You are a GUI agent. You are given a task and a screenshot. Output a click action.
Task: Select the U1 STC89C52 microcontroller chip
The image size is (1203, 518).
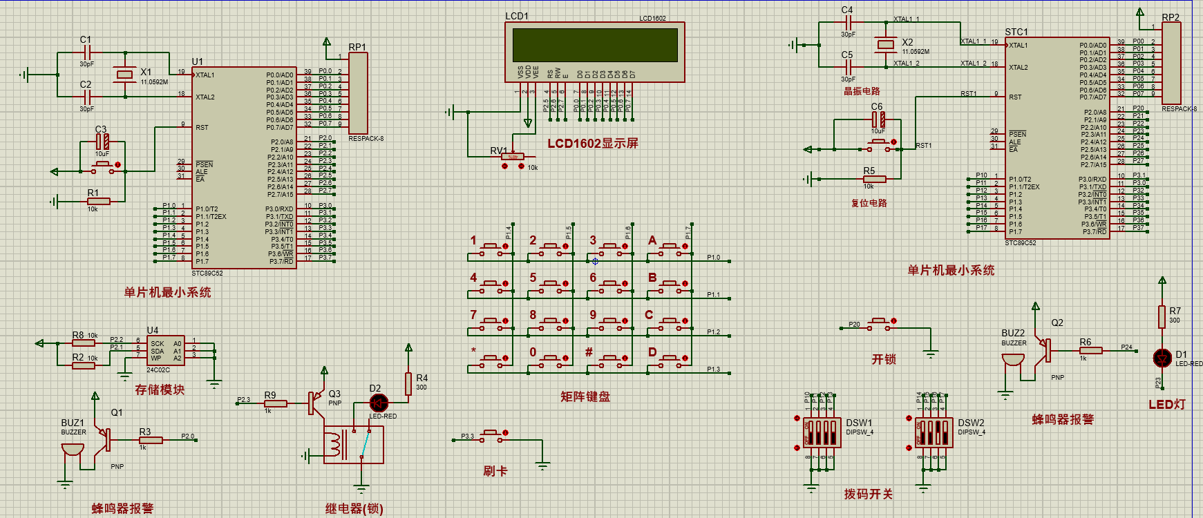point(244,168)
